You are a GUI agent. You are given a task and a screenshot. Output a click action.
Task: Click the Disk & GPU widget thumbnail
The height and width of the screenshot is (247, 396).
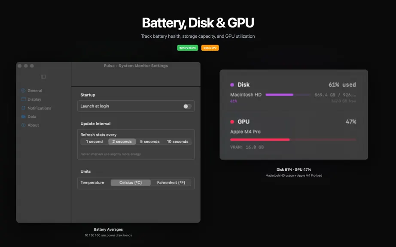pyautogui.click(x=293, y=114)
